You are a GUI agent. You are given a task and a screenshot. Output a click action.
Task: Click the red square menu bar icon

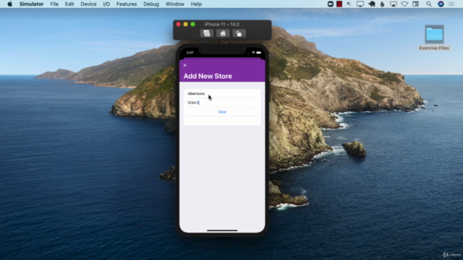click(x=339, y=4)
